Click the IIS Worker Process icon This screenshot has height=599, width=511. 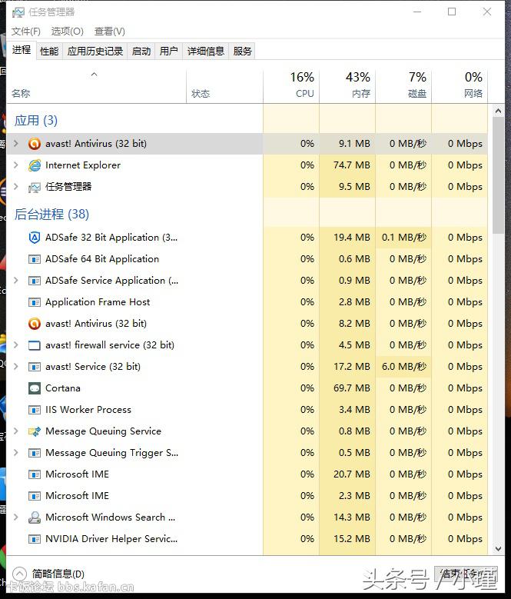pyautogui.click(x=35, y=410)
